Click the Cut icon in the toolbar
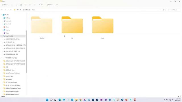 [12, 5]
